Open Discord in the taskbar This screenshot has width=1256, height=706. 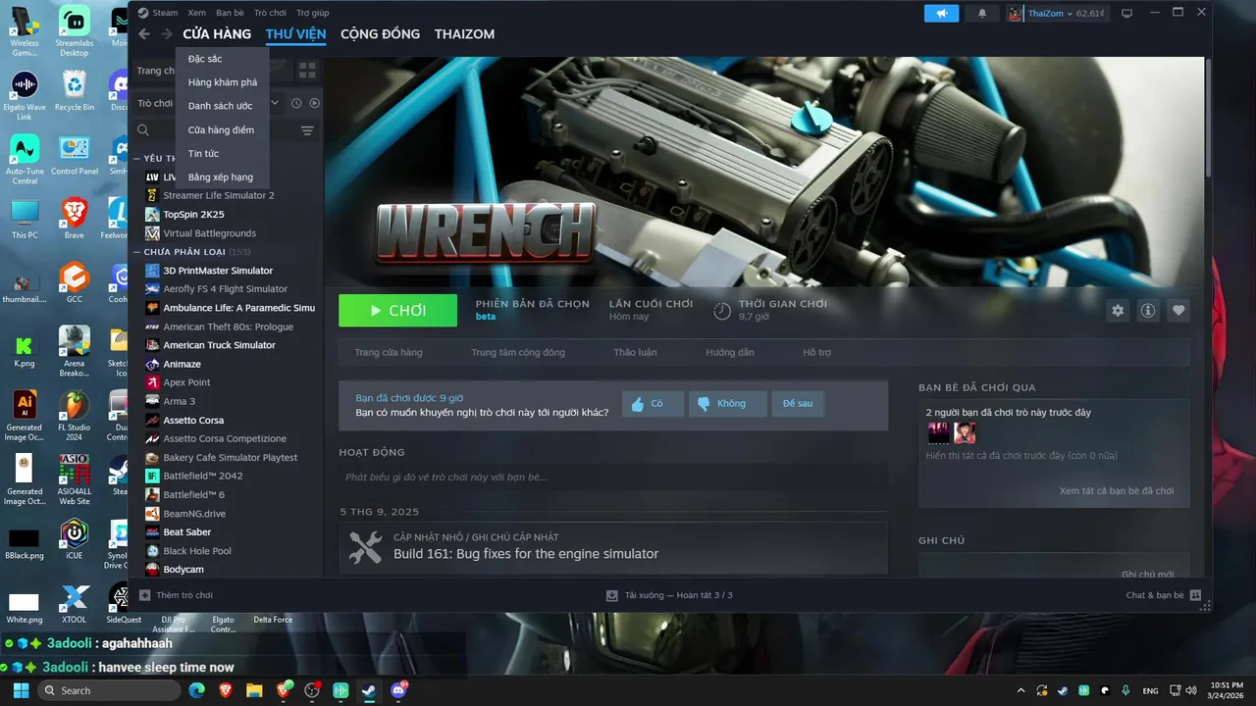(x=398, y=690)
